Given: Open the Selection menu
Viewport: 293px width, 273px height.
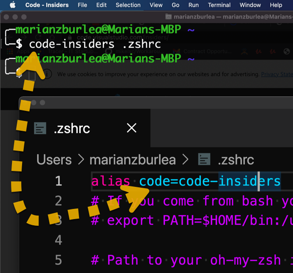Looking at the screenshot, I should (x=128, y=5).
